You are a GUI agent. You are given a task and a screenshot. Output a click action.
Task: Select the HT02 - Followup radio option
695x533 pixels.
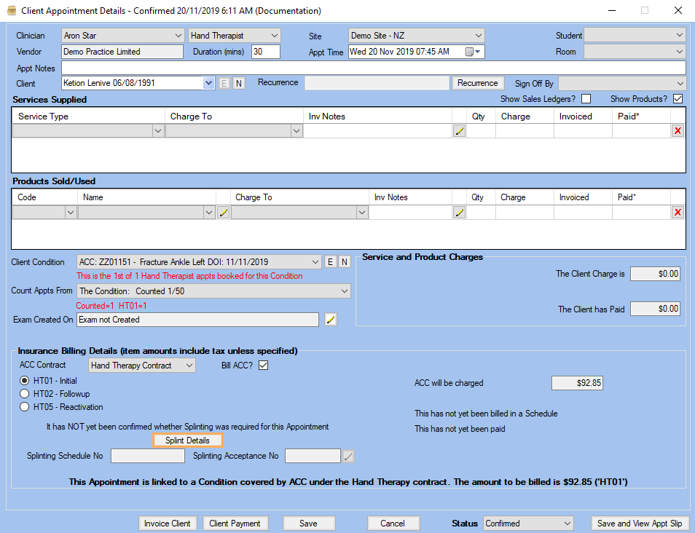(x=25, y=394)
